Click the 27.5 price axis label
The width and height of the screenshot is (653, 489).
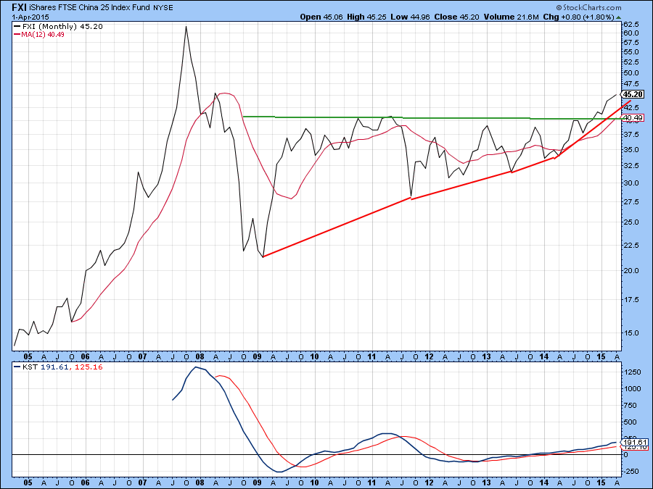pyautogui.click(x=631, y=201)
